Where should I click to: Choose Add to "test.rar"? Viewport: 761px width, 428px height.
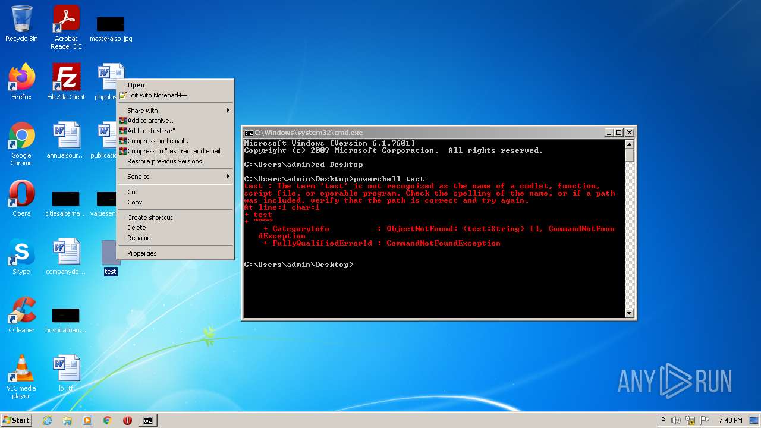175,131
